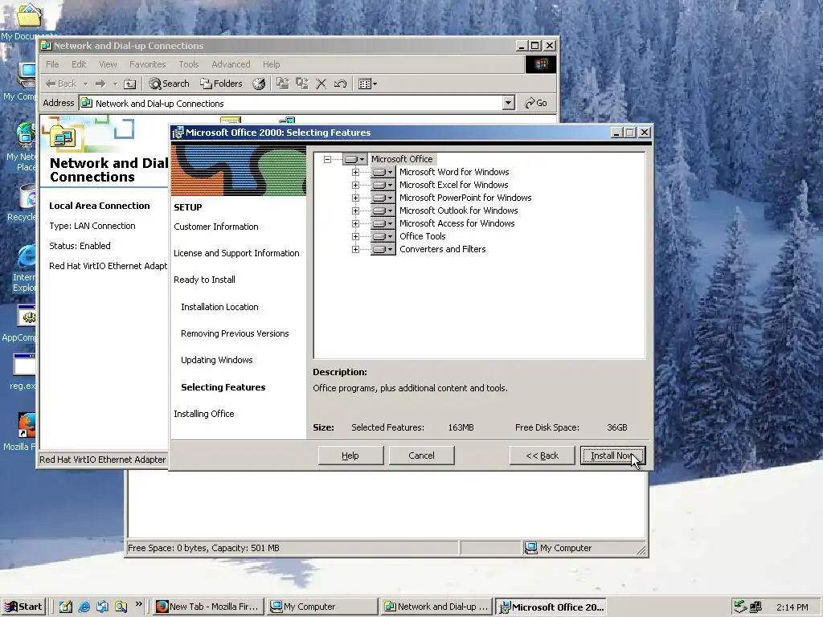Click the Delete X toolbar icon
This screenshot has height=617, width=823.
pyautogui.click(x=321, y=84)
